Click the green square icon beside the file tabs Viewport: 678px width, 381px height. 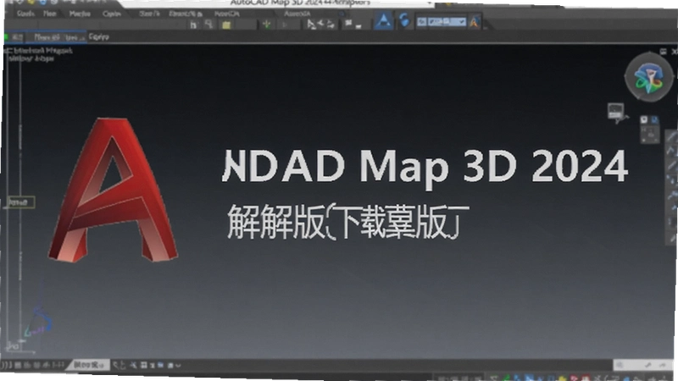coord(6,37)
